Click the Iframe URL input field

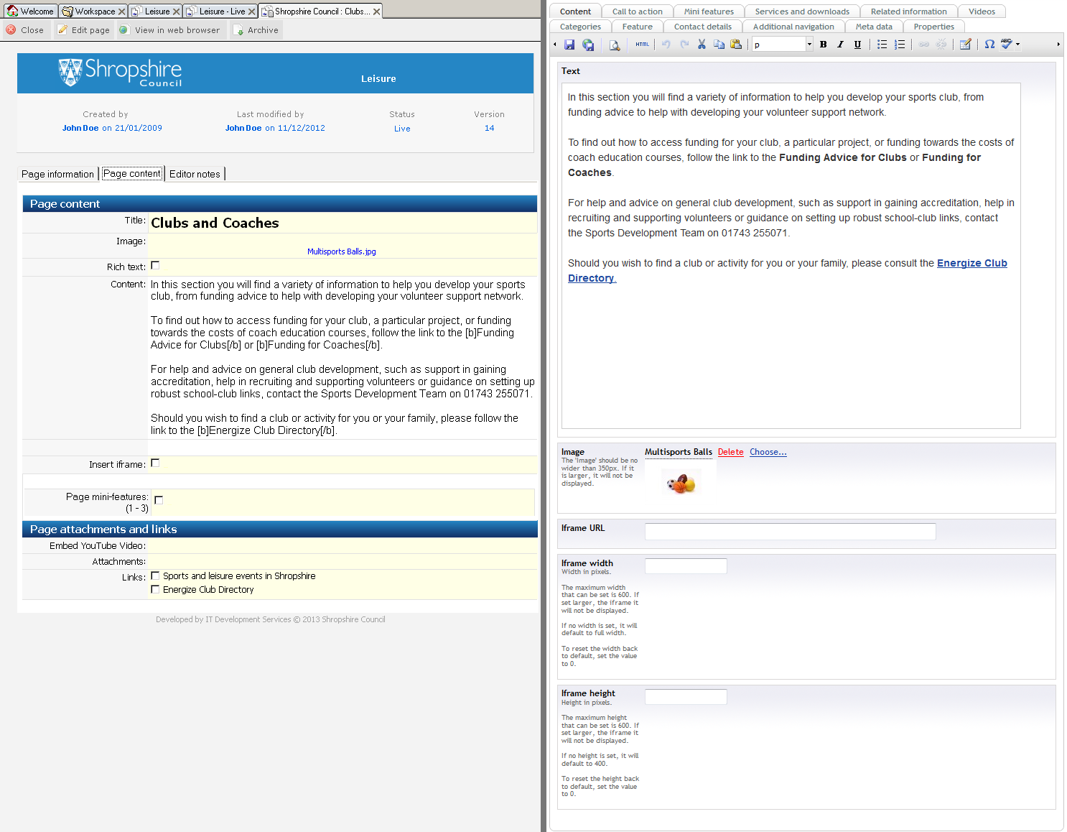click(x=790, y=532)
